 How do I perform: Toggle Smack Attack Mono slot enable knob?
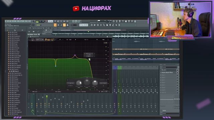click(x=177, y=73)
